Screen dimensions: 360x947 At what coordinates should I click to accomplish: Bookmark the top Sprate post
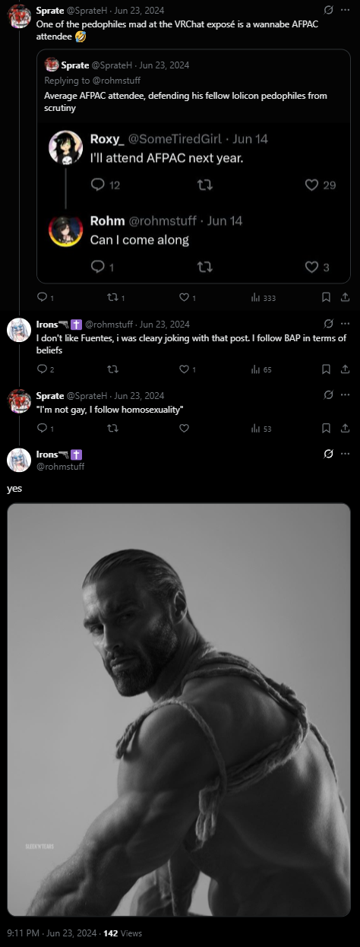(x=327, y=298)
